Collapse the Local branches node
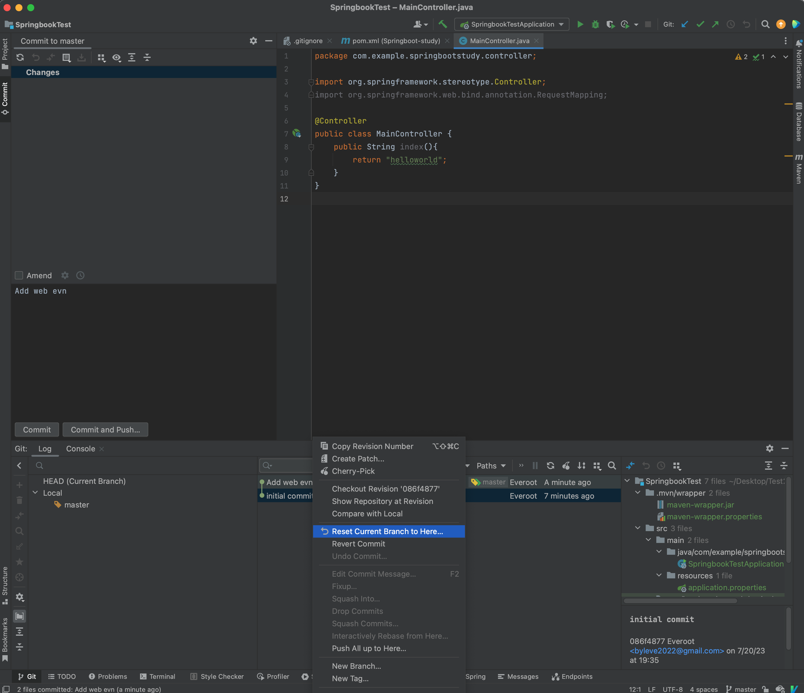 [x=35, y=492]
